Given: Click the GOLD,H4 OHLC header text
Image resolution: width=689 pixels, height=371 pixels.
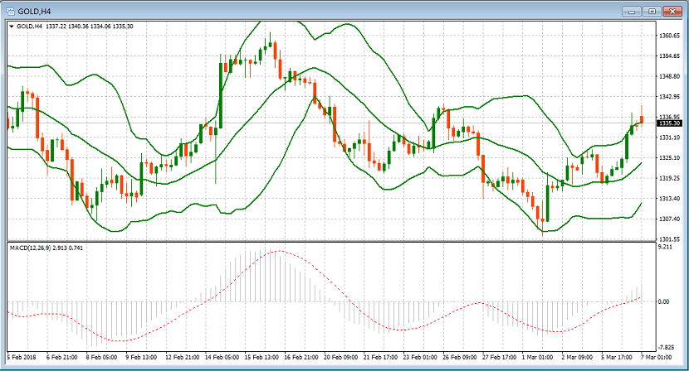Looking at the screenshot, I should click(x=75, y=26).
